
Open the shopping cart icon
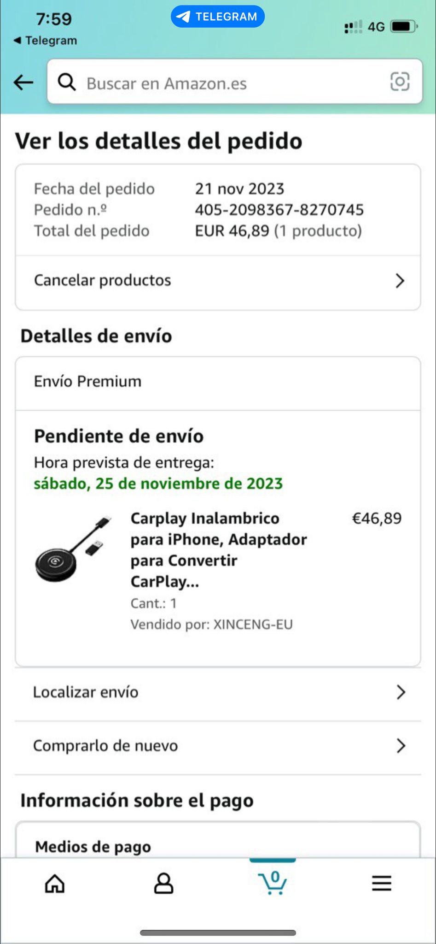273,883
